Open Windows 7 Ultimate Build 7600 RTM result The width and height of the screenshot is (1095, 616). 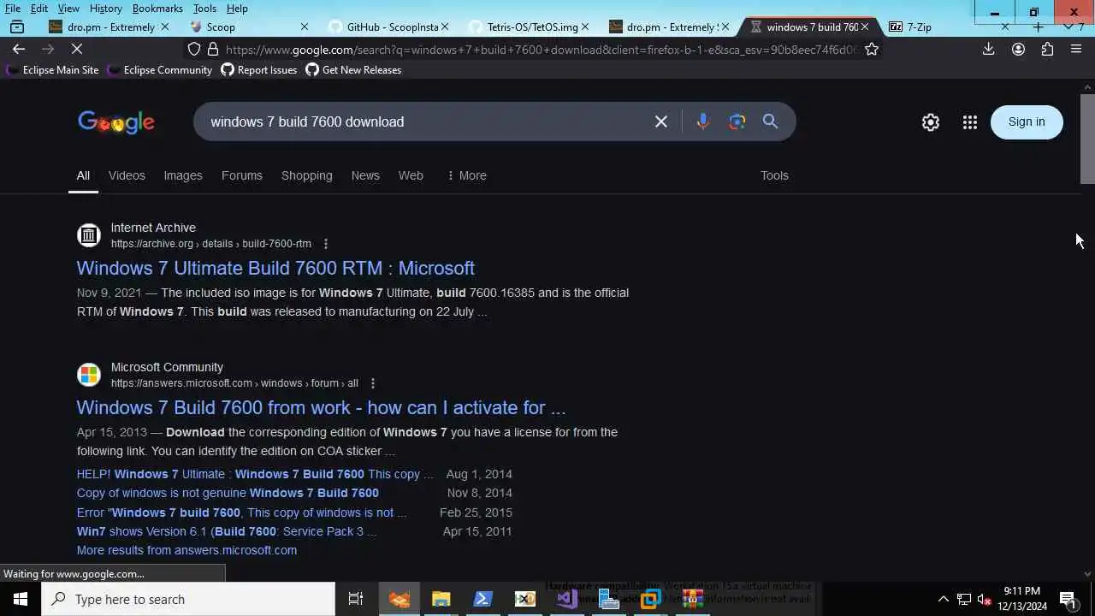pos(275,268)
